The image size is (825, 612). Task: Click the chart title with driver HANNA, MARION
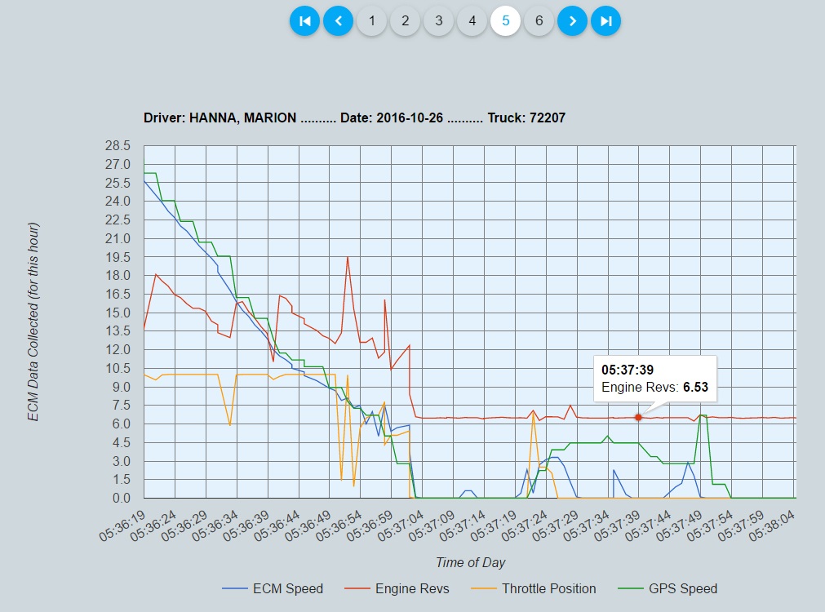(x=354, y=118)
